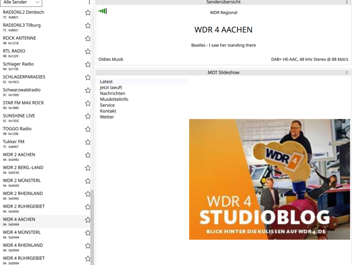Click the green signal strength indicator

[103, 11]
